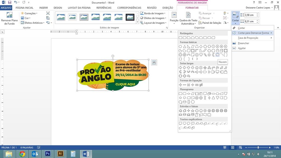Screen dimensions: 281x158
Task: Select the multiplication sign equation shape
Action: point(189,85)
